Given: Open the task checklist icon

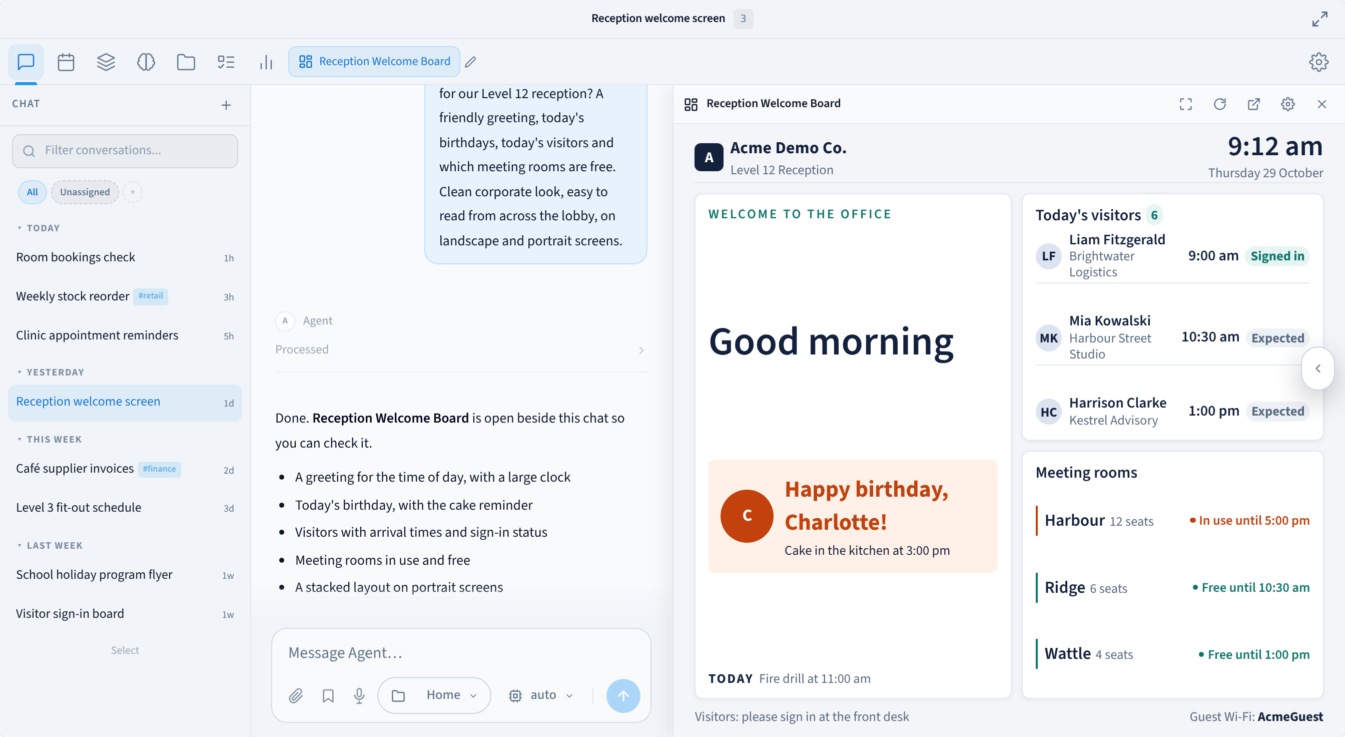Looking at the screenshot, I should pos(226,62).
